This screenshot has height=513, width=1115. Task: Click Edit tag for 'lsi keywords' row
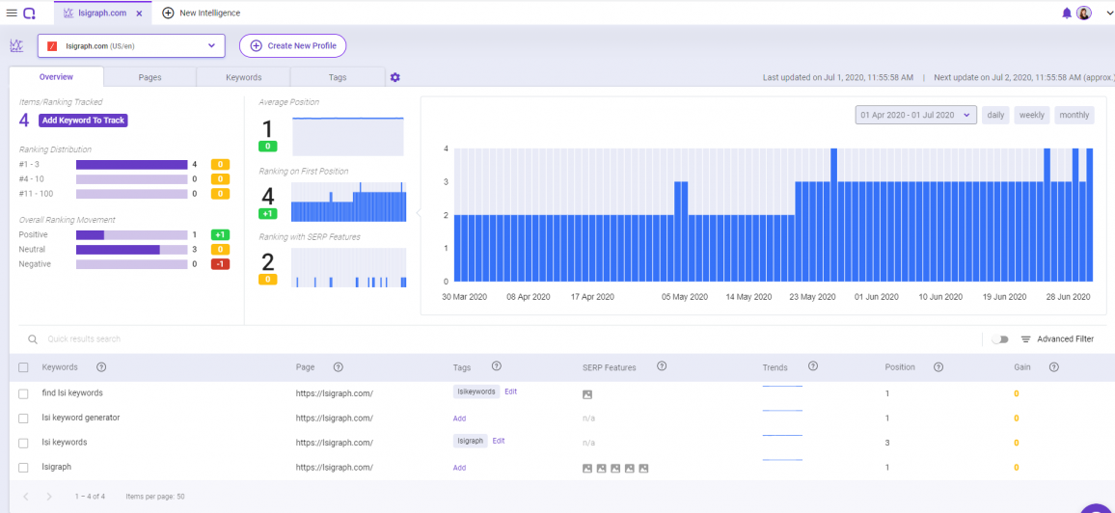click(499, 441)
